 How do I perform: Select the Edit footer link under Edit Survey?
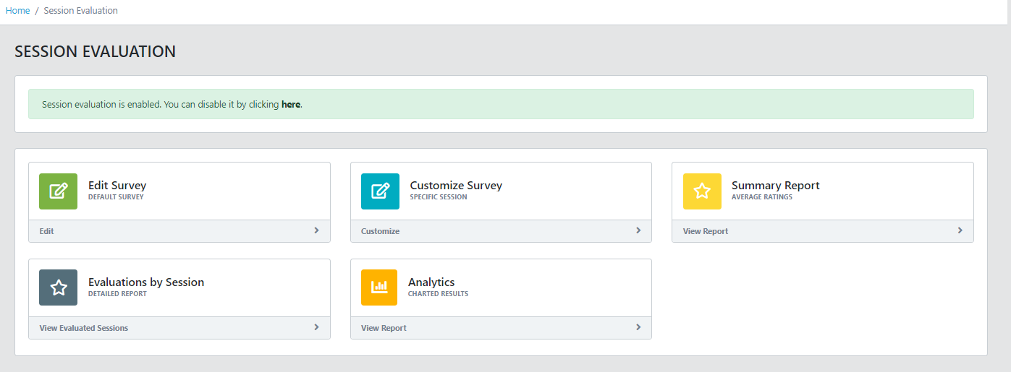coord(47,231)
